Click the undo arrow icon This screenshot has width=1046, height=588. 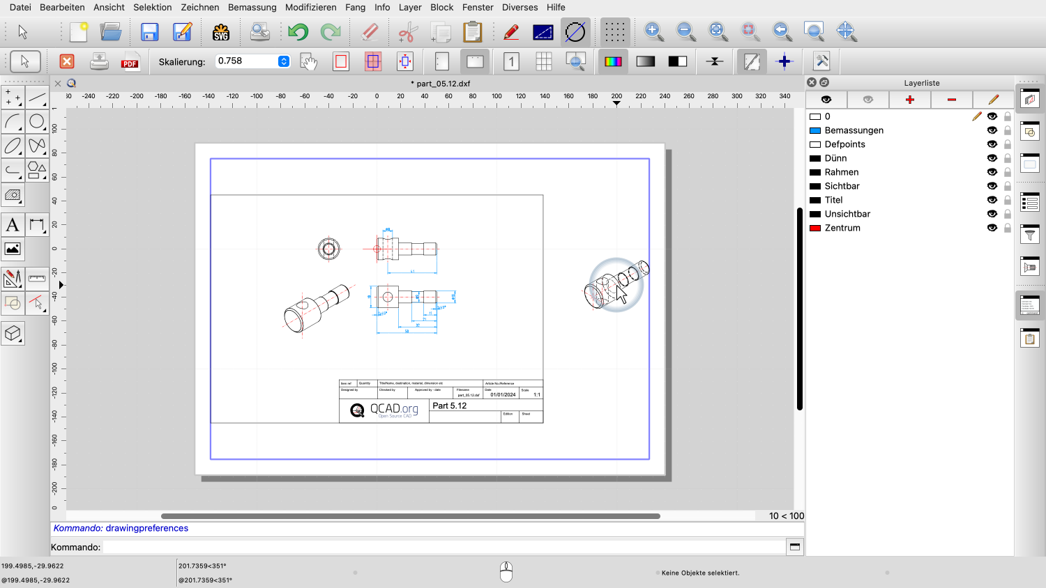[298, 32]
